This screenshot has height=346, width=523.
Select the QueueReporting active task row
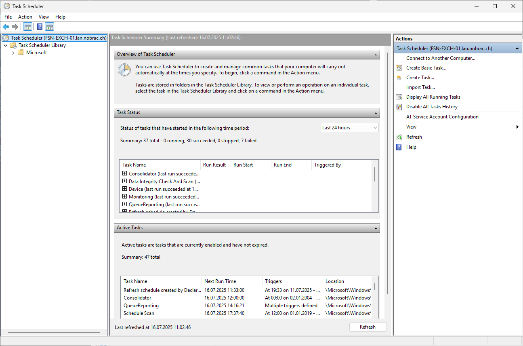tap(246, 306)
